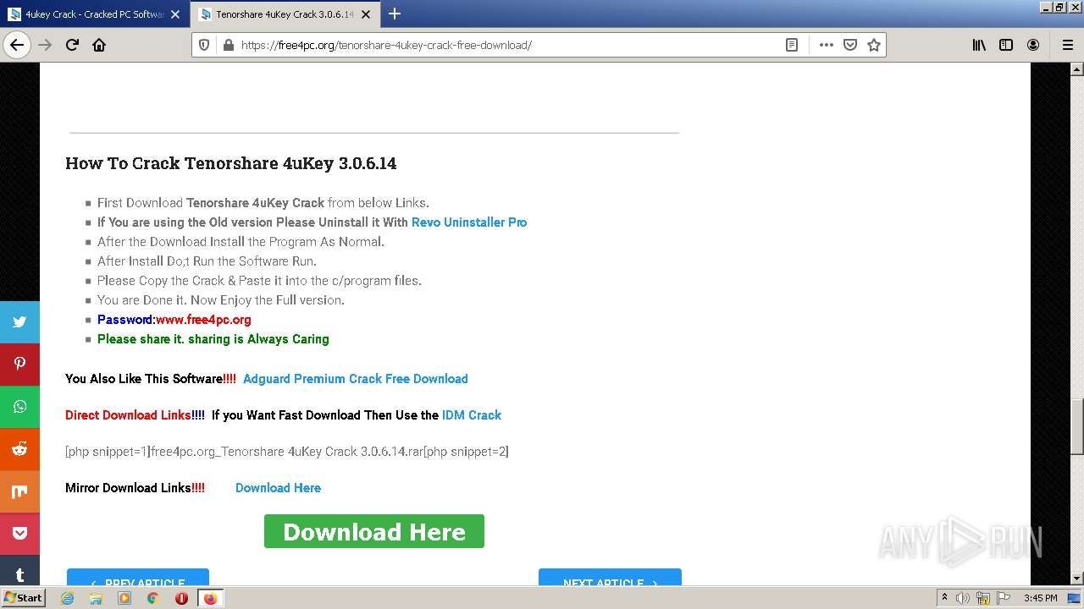
Task: Follow the IDM Crack link
Action: [472, 415]
